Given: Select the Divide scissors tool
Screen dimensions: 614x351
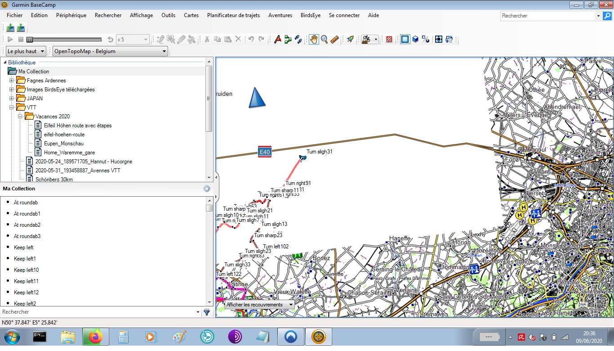Looking at the screenshot, I should tap(191, 40).
